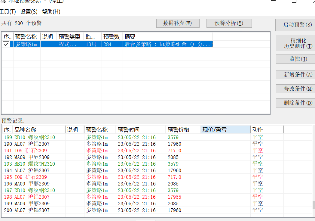The image size is (315, 221).
Task: Toggle the checkbox for 多策略1m alert
Action: (x=6, y=44)
